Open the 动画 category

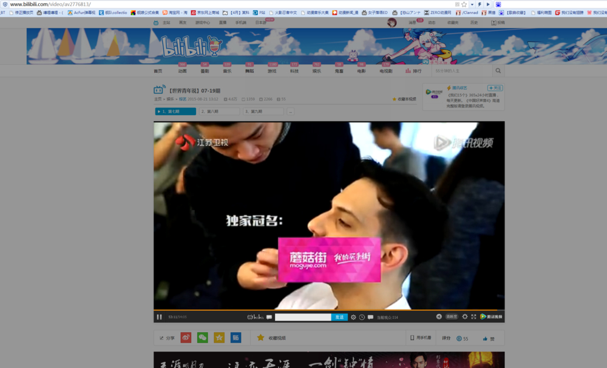coord(182,71)
